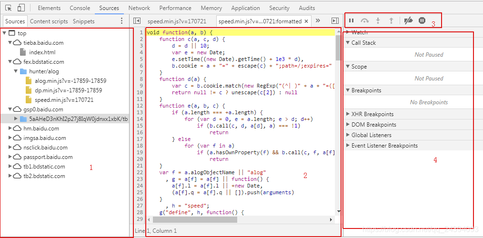Switch to the Security tab
483x238 pixels.
(x=279, y=8)
